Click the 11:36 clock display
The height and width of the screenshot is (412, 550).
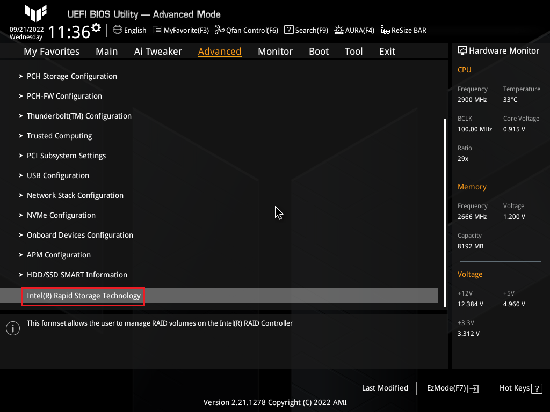click(69, 32)
